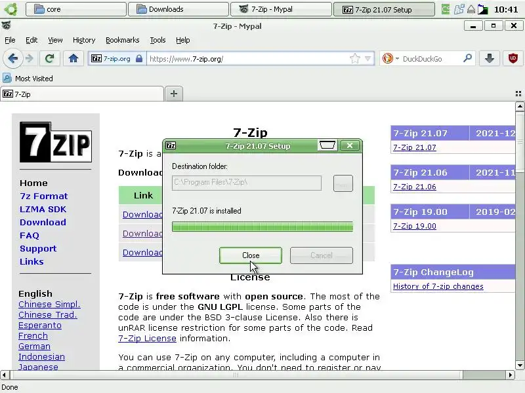Viewport: 525px width, 393px height.
Task: Switch language to Chinese Simpl.
Action: coord(50,305)
